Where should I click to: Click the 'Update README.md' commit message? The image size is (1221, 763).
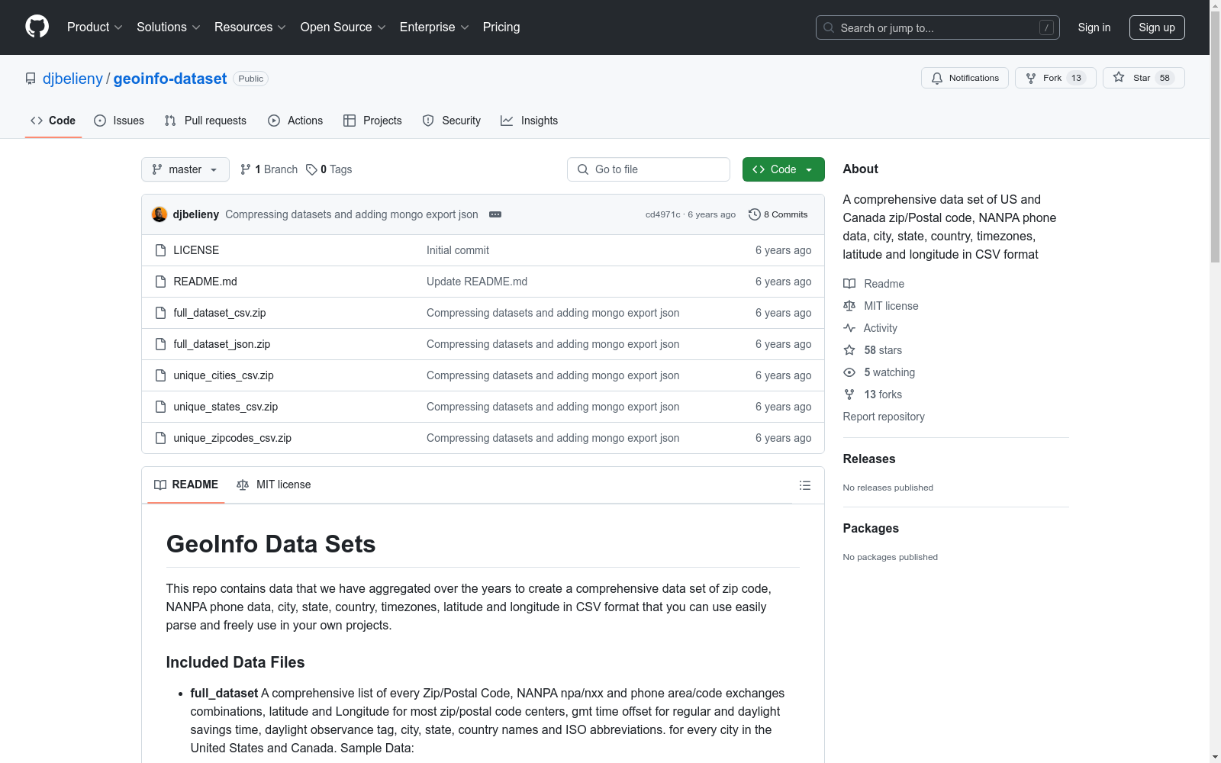tap(477, 282)
